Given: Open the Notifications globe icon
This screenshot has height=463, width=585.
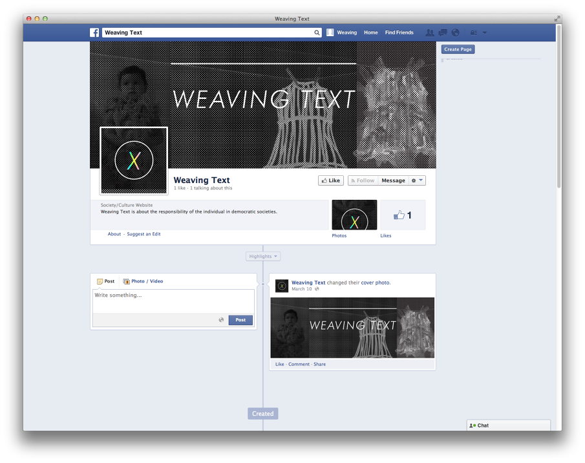Looking at the screenshot, I should click(455, 32).
